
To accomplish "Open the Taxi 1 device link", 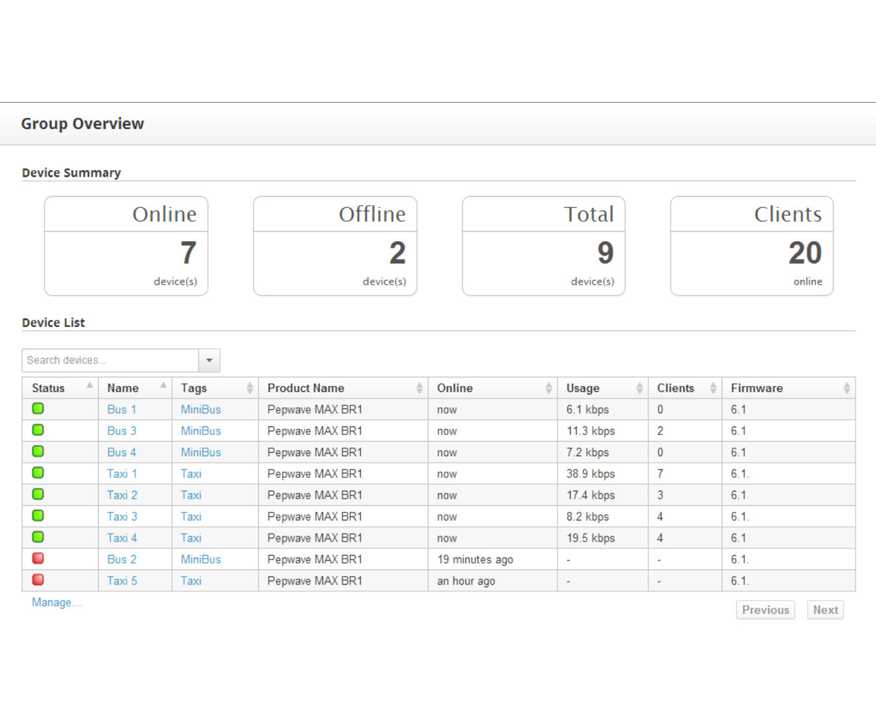I will click(122, 473).
